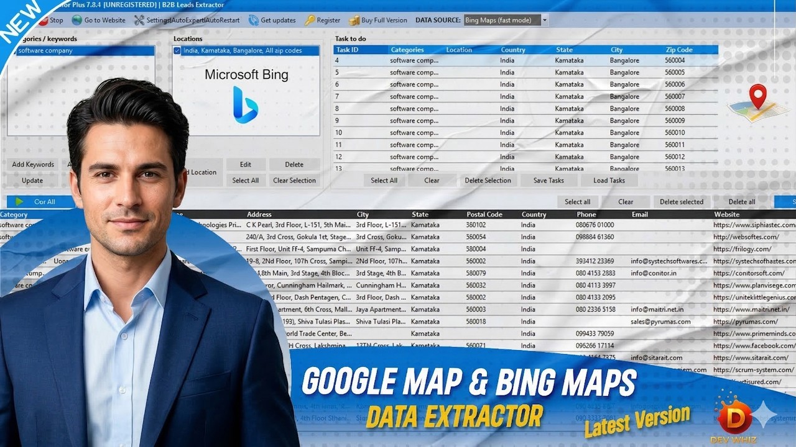Image resolution: width=796 pixels, height=447 pixels.
Task: Sort results by the Address column header
Action: click(x=259, y=215)
